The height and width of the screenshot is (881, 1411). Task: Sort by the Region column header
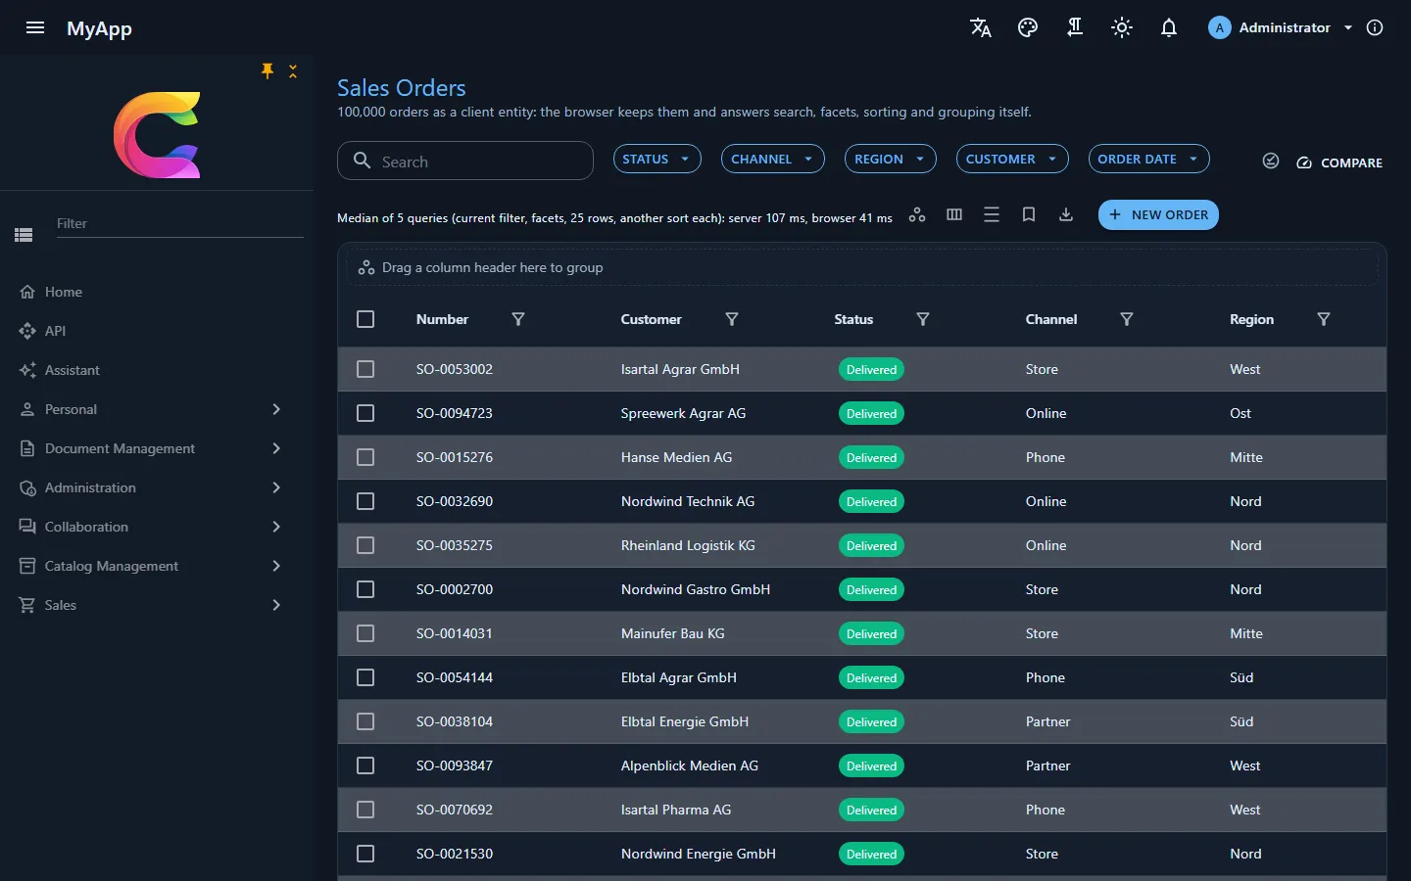pos(1251,319)
